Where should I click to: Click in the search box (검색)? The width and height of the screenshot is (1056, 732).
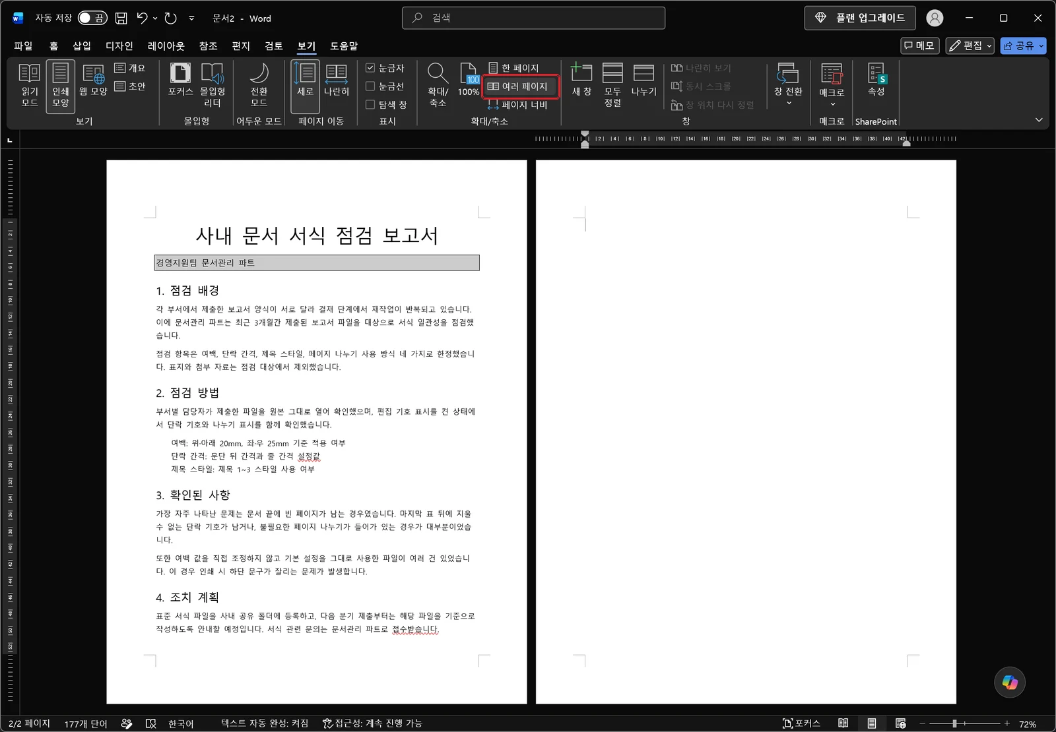point(533,18)
